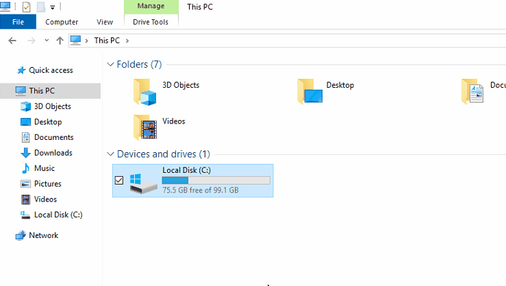The height and width of the screenshot is (286, 506).
Task: Select the Downloads icon in the navigation pane
Action: (x=25, y=153)
